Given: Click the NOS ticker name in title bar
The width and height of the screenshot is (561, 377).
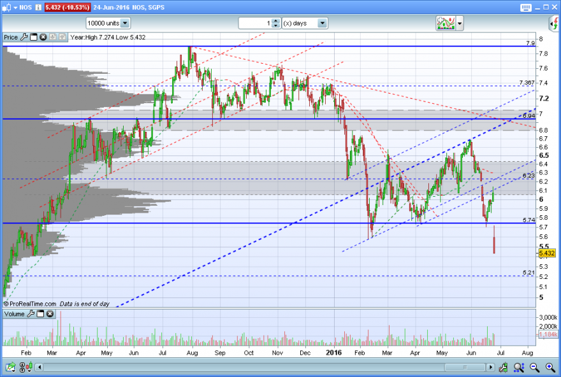Looking at the screenshot, I should pos(25,7).
